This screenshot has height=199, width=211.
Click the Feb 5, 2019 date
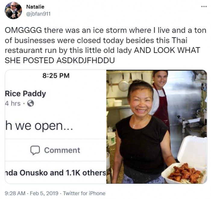44,193
